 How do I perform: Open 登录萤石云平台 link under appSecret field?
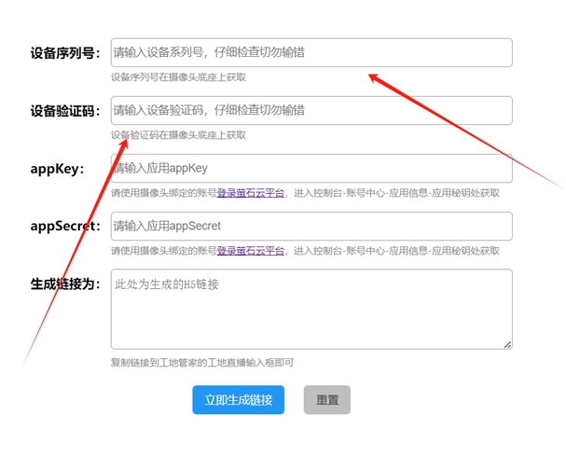[251, 252]
